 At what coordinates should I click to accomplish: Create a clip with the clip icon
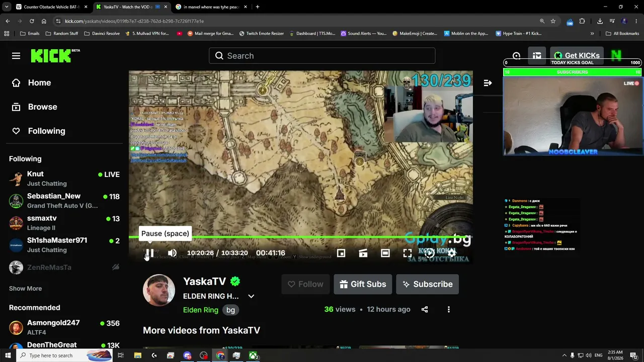coord(363,253)
